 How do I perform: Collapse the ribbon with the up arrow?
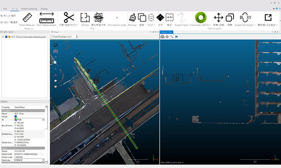pos(274,9)
